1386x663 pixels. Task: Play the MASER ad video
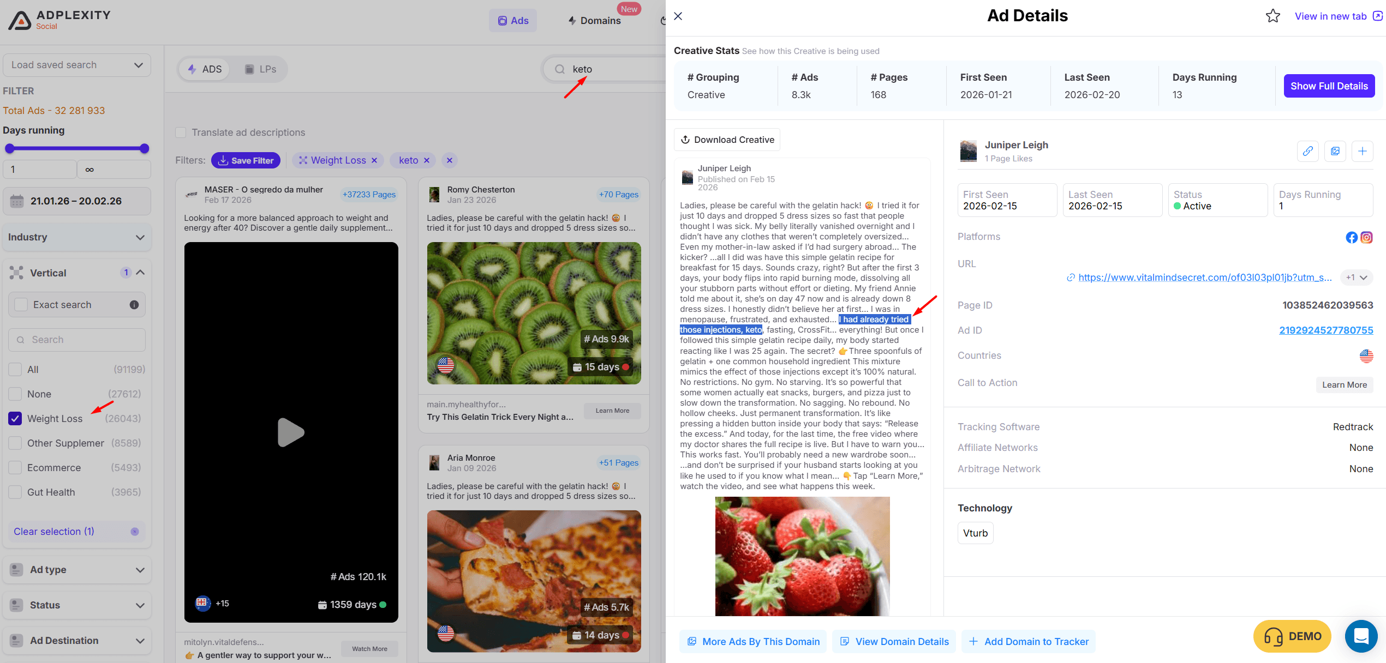click(291, 432)
